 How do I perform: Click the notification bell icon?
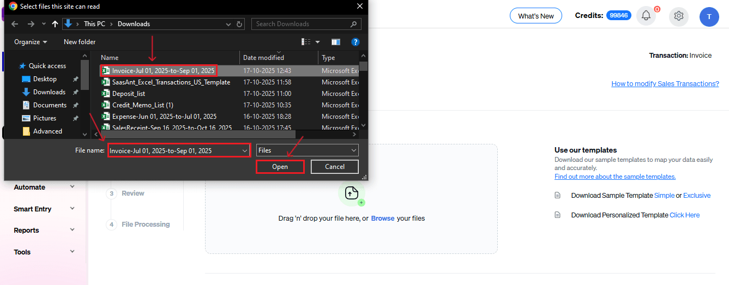tap(646, 16)
